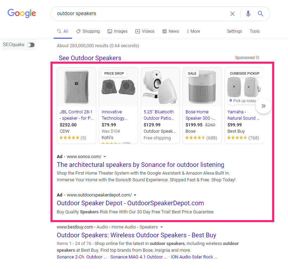This screenshot has width=288, height=269.
Task: Open search Settings
Action: [234, 31]
